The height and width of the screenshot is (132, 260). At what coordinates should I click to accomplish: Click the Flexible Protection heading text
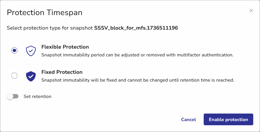point(65,47)
